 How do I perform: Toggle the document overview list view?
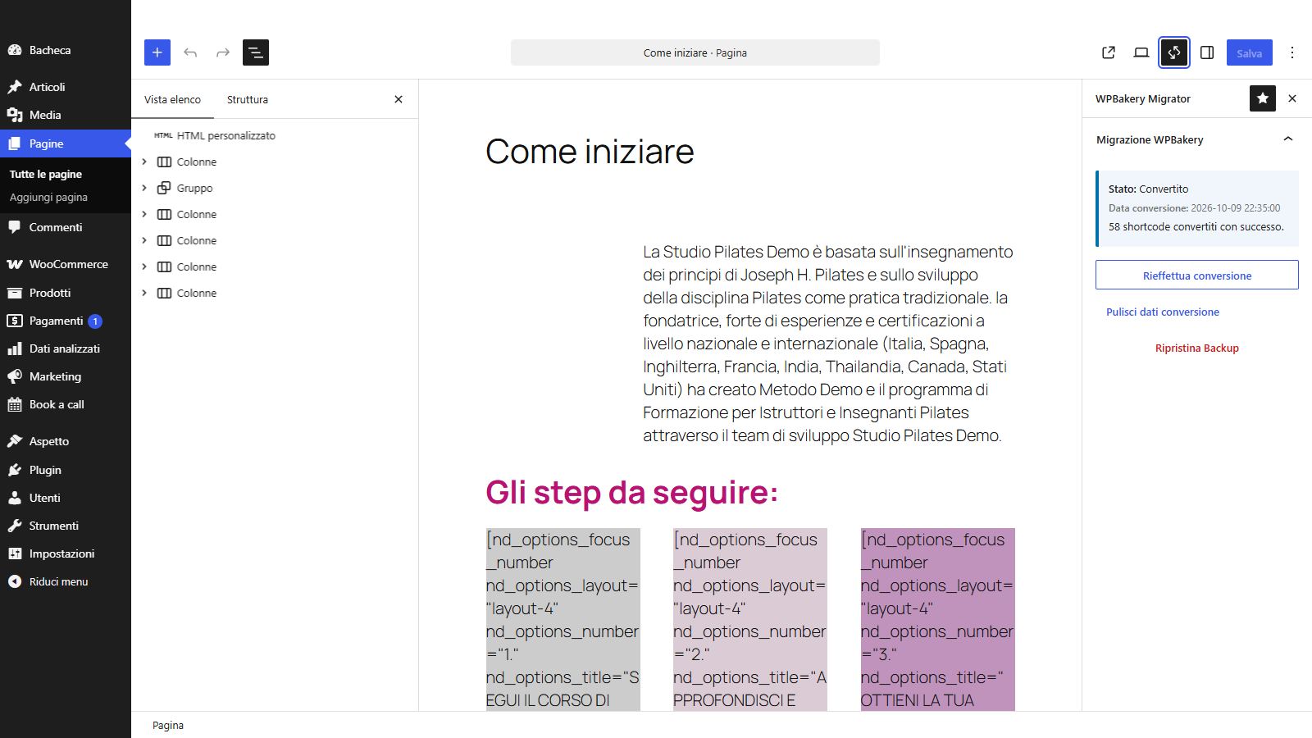pos(256,52)
